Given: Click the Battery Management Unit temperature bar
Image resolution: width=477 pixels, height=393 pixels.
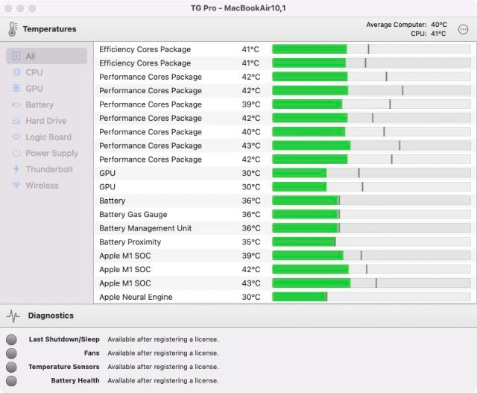Looking at the screenshot, I should point(371,228).
